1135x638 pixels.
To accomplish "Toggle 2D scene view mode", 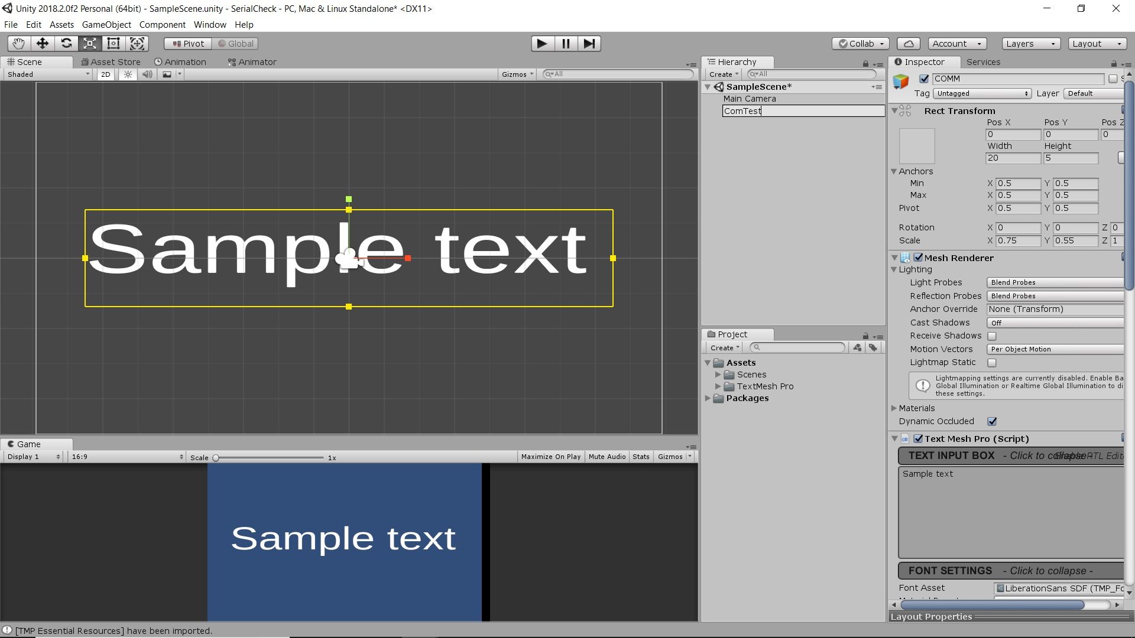I will pos(105,74).
